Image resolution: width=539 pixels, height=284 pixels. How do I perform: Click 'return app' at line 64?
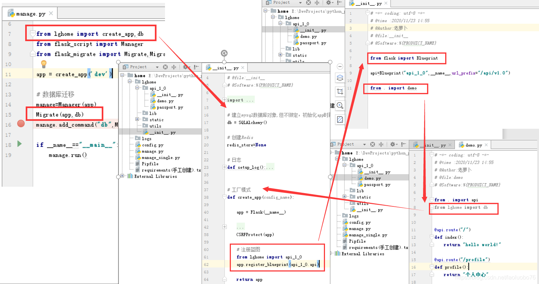(249, 279)
